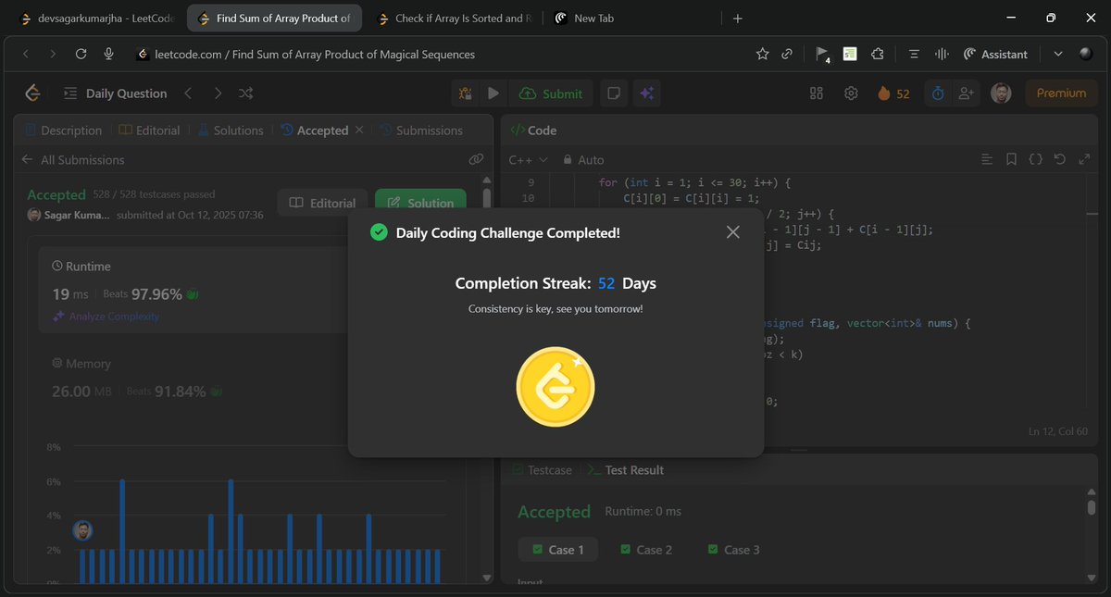Click the format code icon in editor

pyautogui.click(x=986, y=159)
